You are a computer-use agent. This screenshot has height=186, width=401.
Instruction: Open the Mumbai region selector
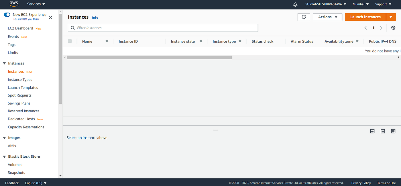(x=361, y=4)
